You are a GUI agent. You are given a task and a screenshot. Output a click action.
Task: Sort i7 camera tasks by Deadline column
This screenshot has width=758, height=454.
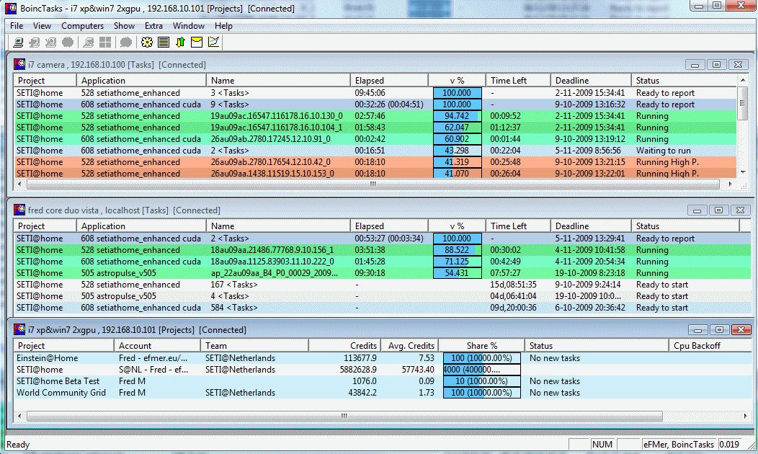click(591, 80)
